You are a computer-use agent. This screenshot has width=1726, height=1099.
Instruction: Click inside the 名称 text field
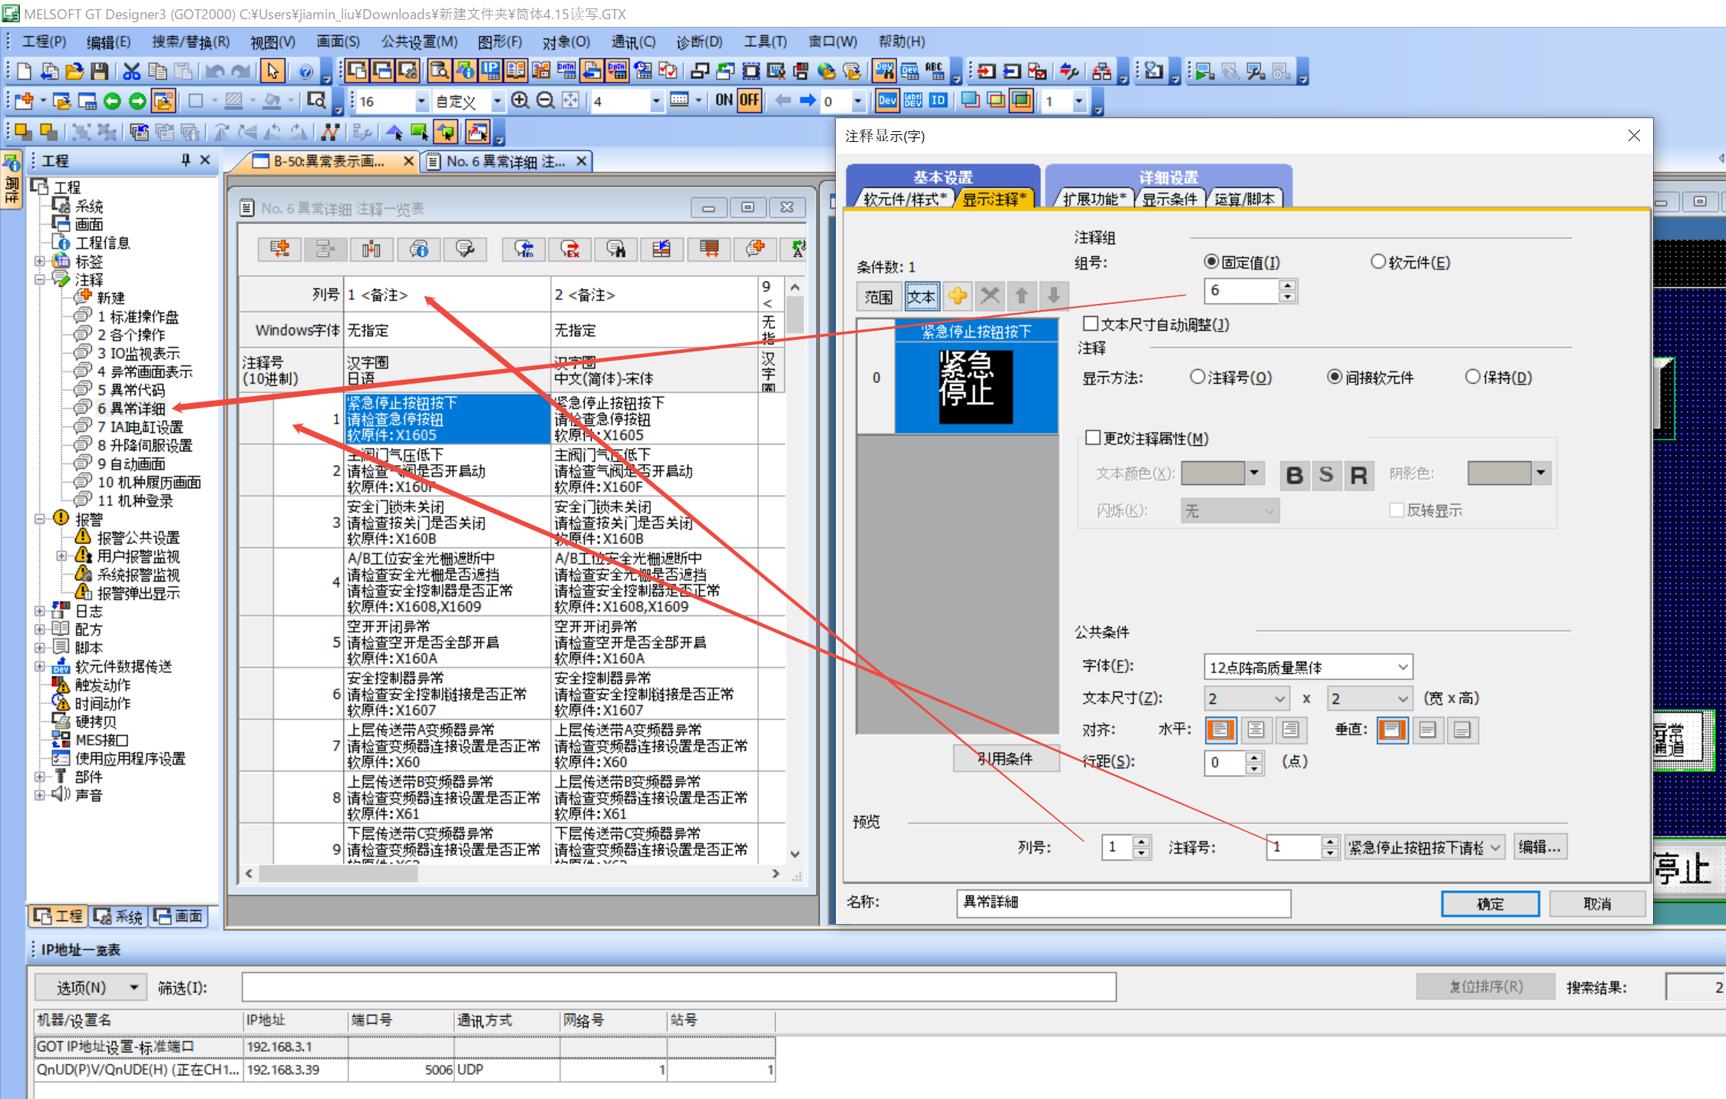1123,903
